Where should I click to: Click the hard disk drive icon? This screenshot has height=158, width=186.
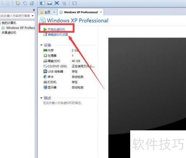coord(45,61)
